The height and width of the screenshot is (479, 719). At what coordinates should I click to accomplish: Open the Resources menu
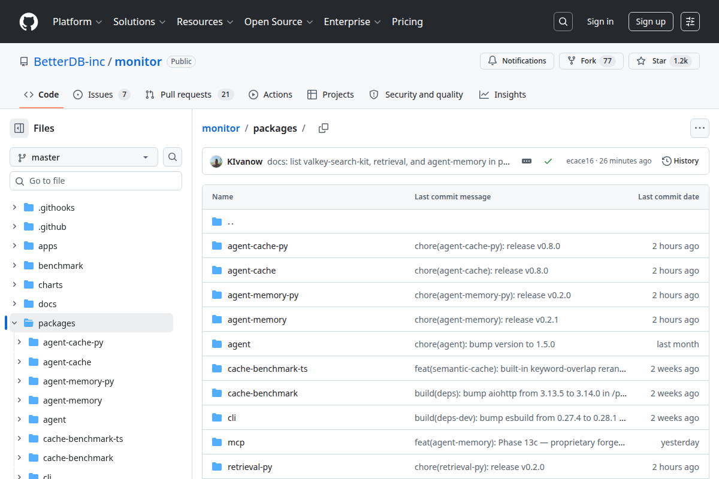(205, 22)
